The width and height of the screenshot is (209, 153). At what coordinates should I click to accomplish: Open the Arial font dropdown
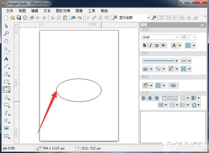tap(177, 37)
